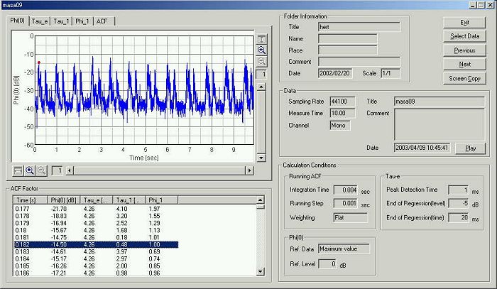Click the folder Name field
Image resolution: width=497 pixels, height=289 pixels.
(x=348, y=38)
